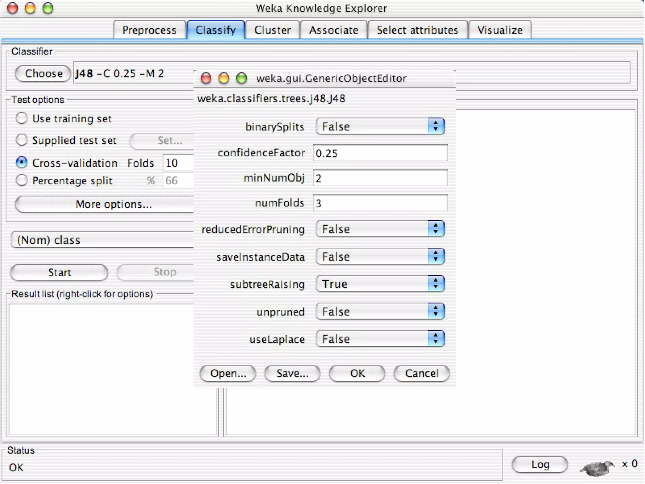This screenshot has width=645, height=484.
Task: Zoom the GenericObjectEditor with green button
Action: coord(242,78)
